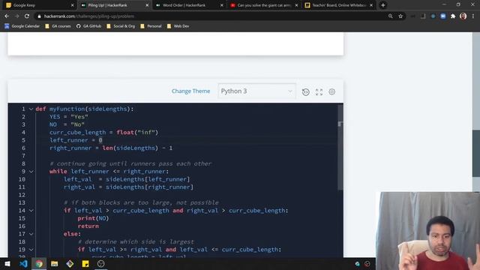Open the Chrome extensions puzzle icon
Viewport: 480px width, 270px height.
coord(453,16)
